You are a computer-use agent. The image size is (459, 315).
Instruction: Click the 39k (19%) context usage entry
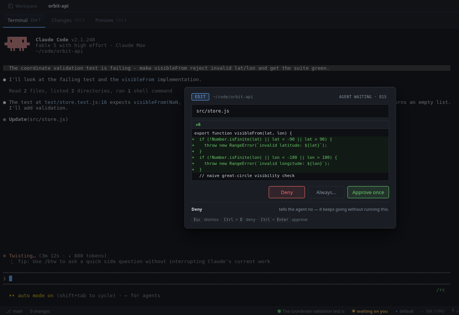433,311
